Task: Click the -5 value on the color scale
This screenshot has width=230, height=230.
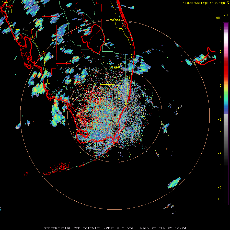Action: tap(220, 165)
